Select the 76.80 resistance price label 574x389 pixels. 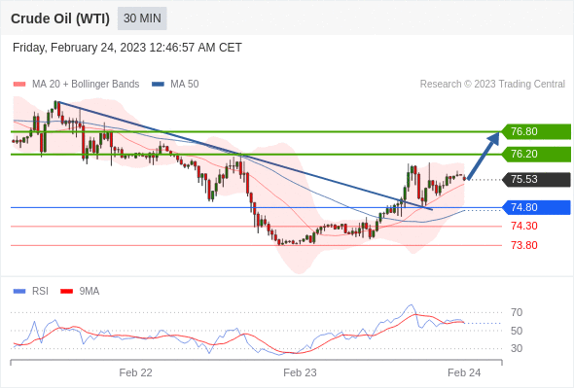coord(535,131)
